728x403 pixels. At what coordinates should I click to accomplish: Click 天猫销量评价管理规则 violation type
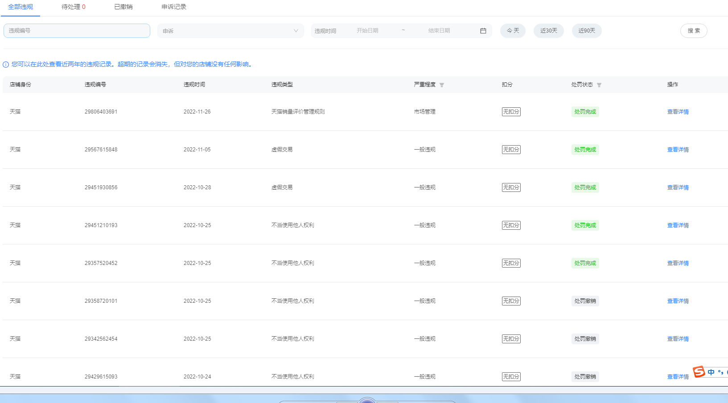click(298, 112)
